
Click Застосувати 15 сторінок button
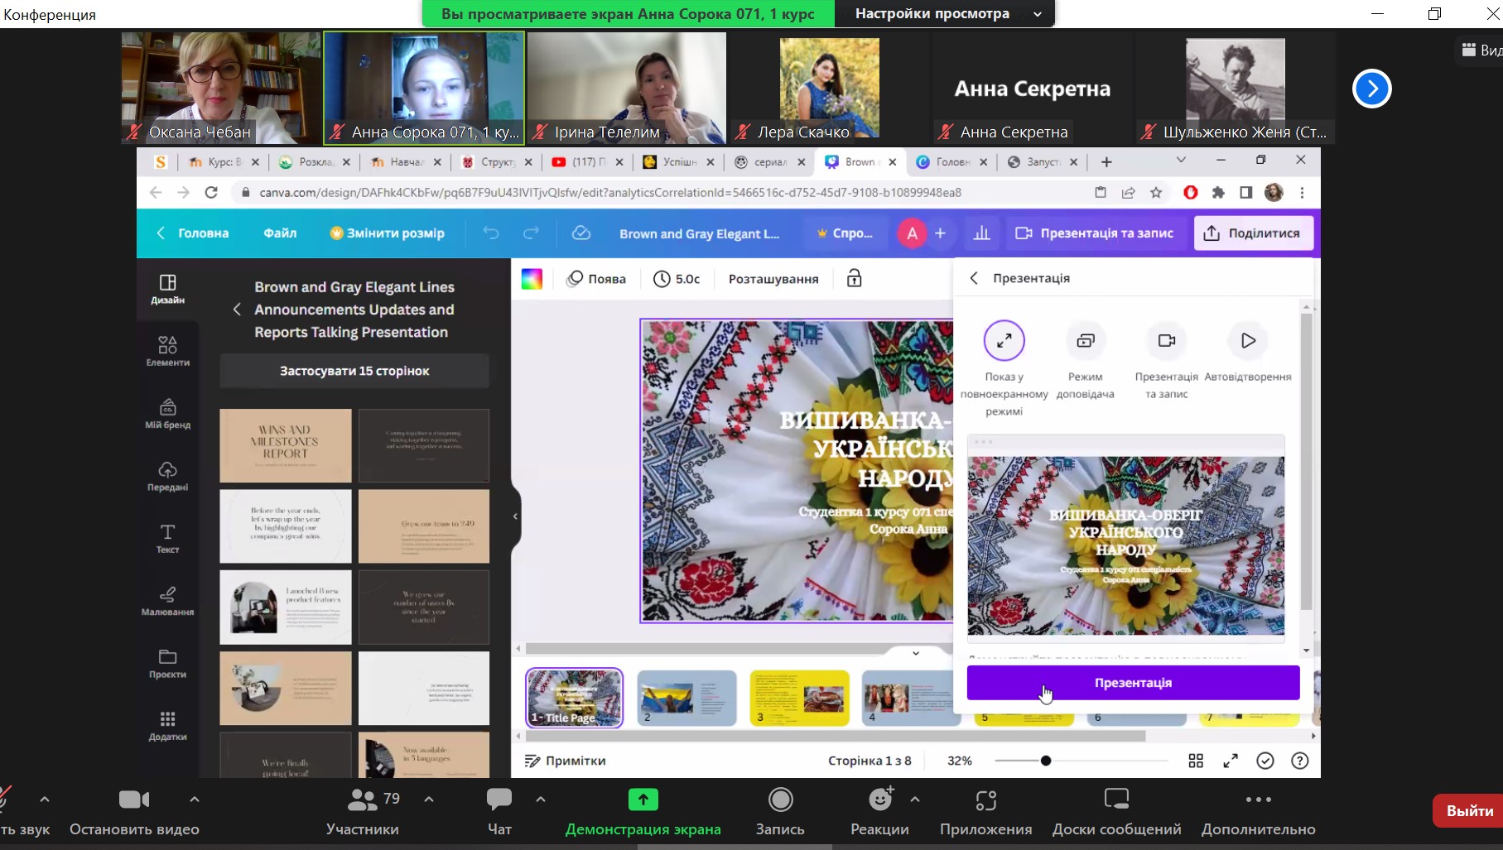point(354,371)
